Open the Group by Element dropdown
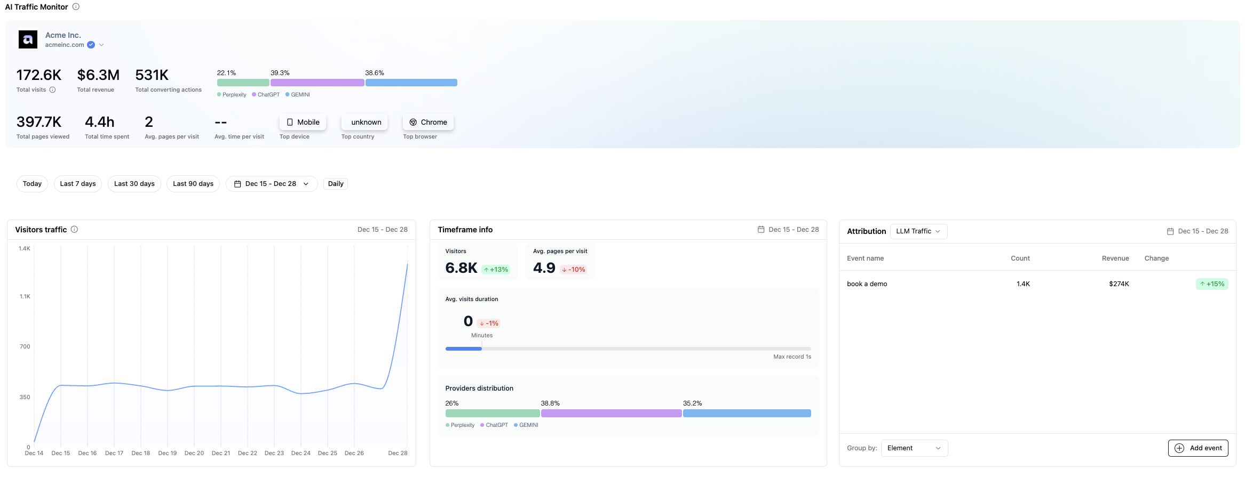The width and height of the screenshot is (1245, 478). [x=914, y=448]
